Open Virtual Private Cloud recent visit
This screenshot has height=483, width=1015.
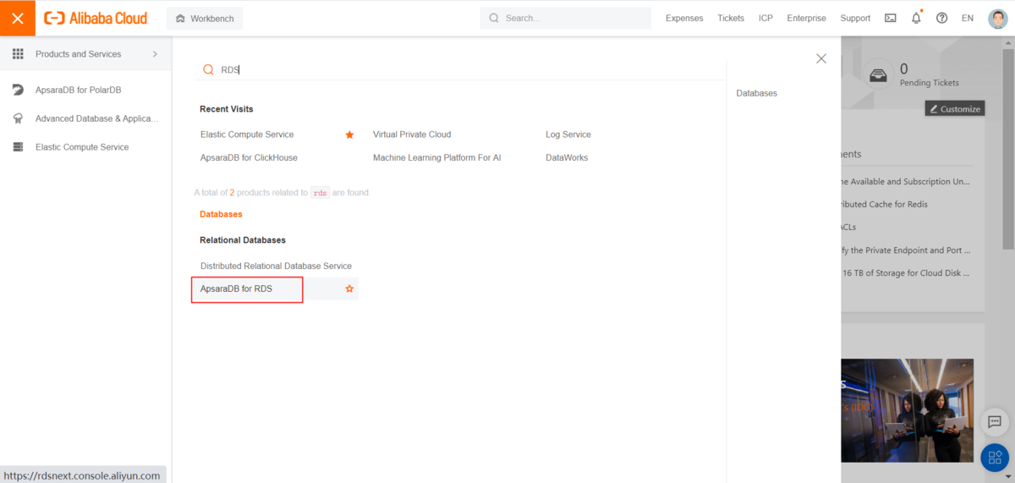click(x=412, y=134)
